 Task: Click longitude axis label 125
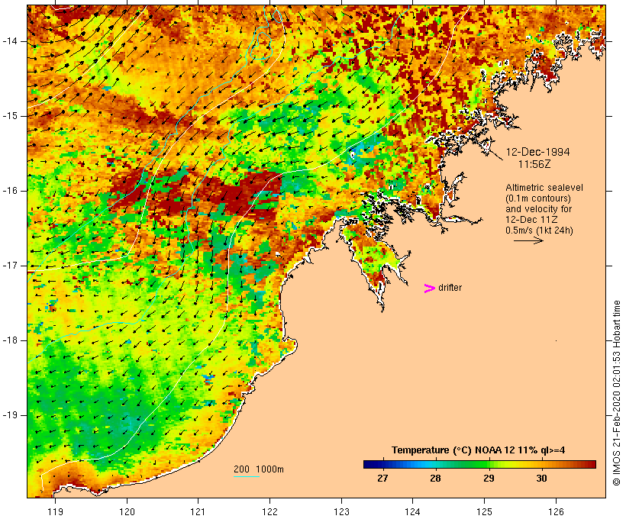484,511
